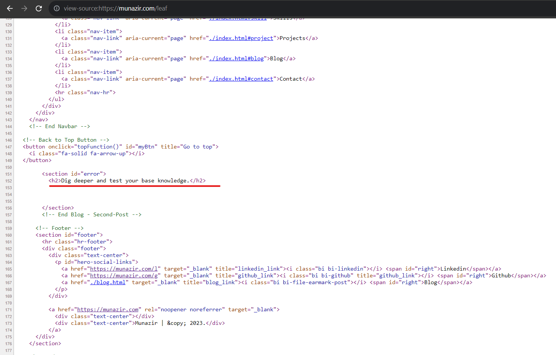Click the partially visible ./index.html#skill link
Screen dimensions: 556x355
click(237, 18)
